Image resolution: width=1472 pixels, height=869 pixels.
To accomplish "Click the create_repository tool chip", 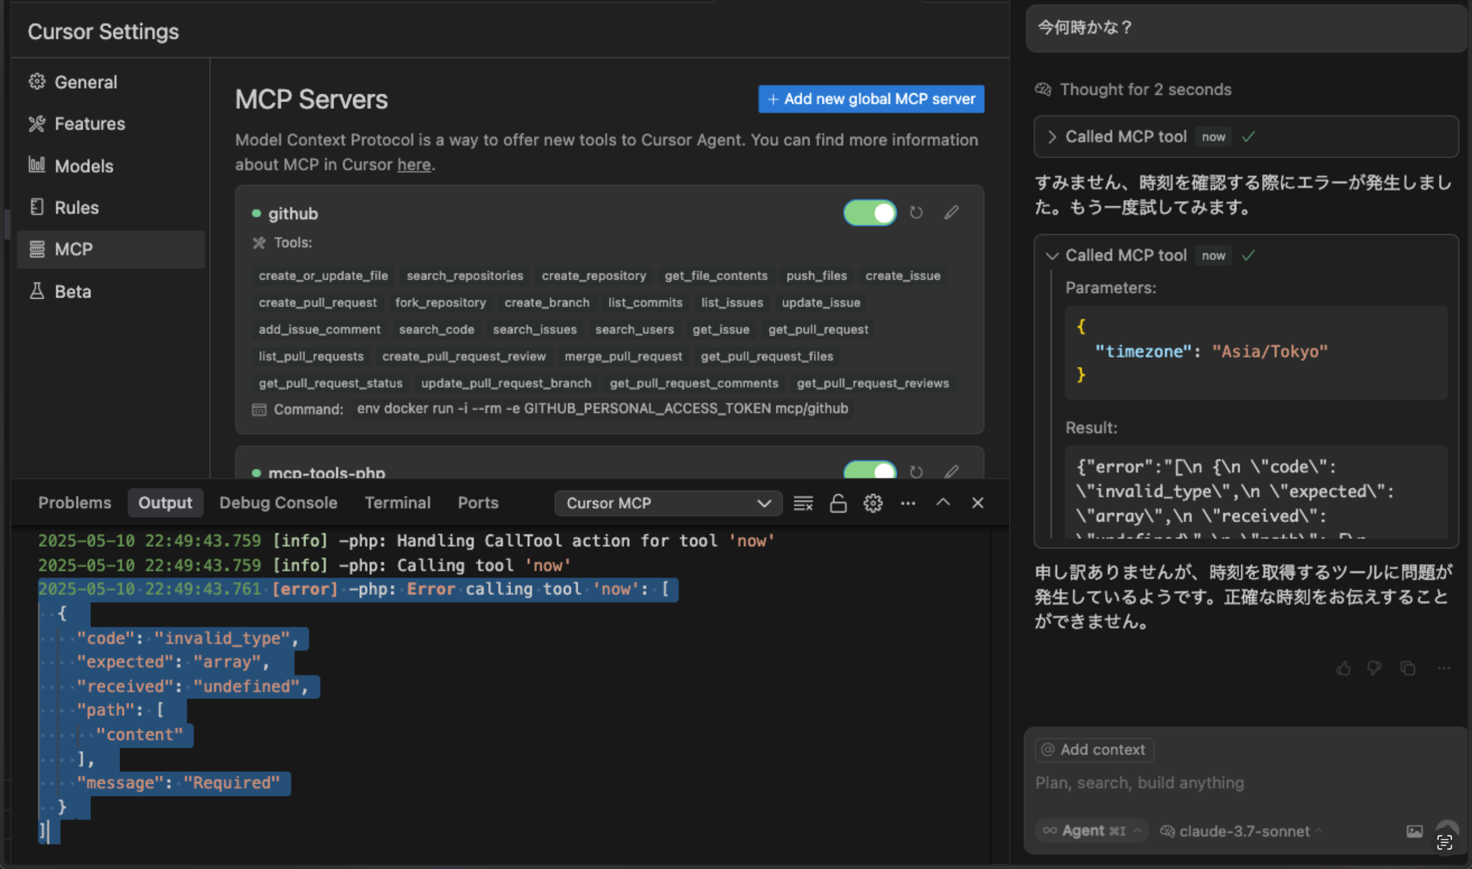I will tap(594, 276).
